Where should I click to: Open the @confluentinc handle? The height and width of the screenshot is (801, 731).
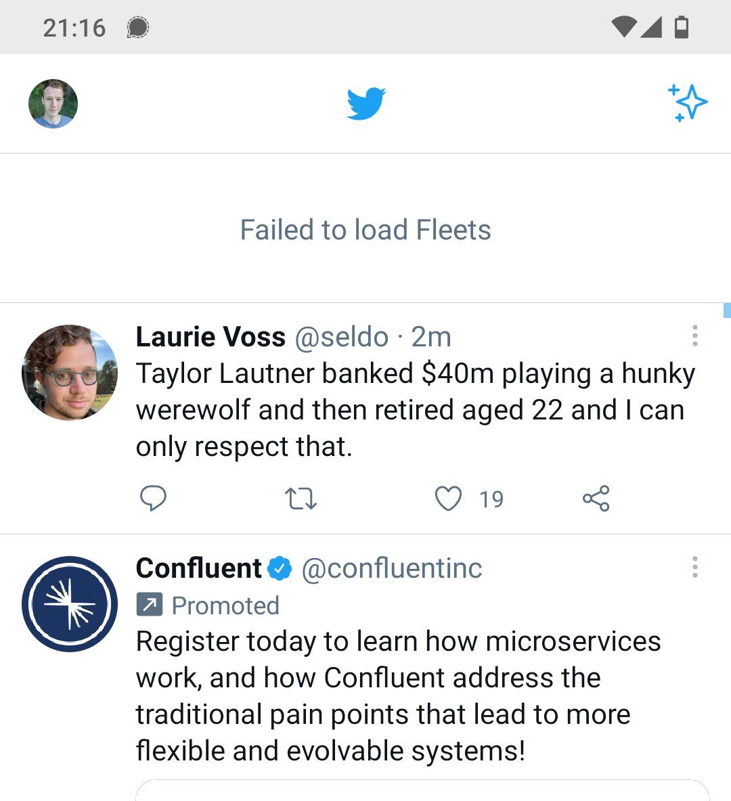pyautogui.click(x=392, y=568)
